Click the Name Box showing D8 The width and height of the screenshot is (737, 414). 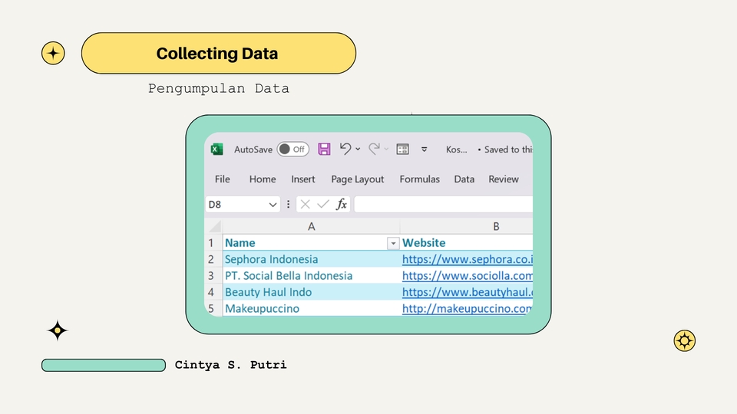(236, 204)
